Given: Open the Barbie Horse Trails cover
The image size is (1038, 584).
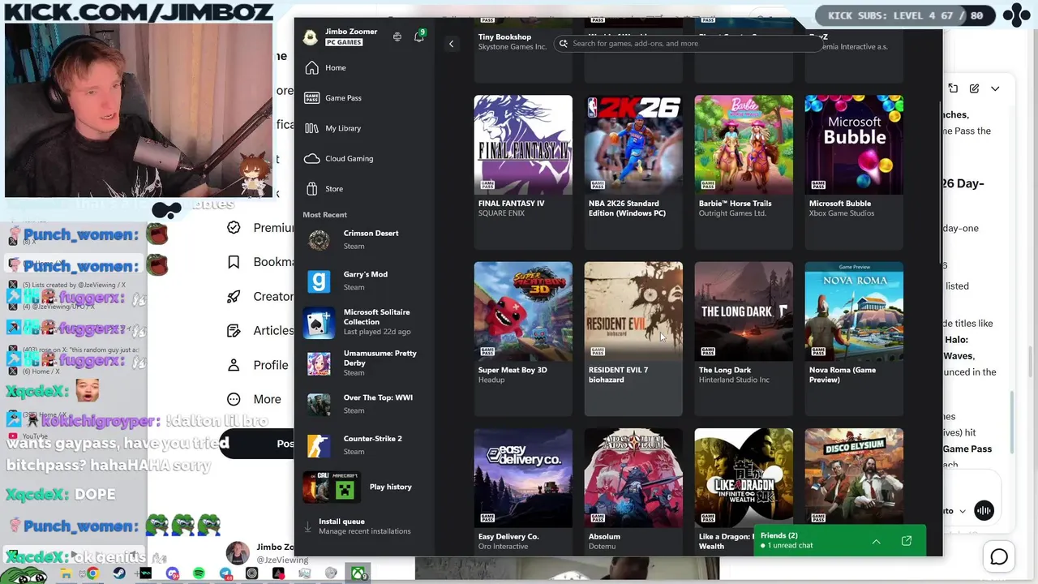Looking at the screenshot, I should (x=744, y=145).
